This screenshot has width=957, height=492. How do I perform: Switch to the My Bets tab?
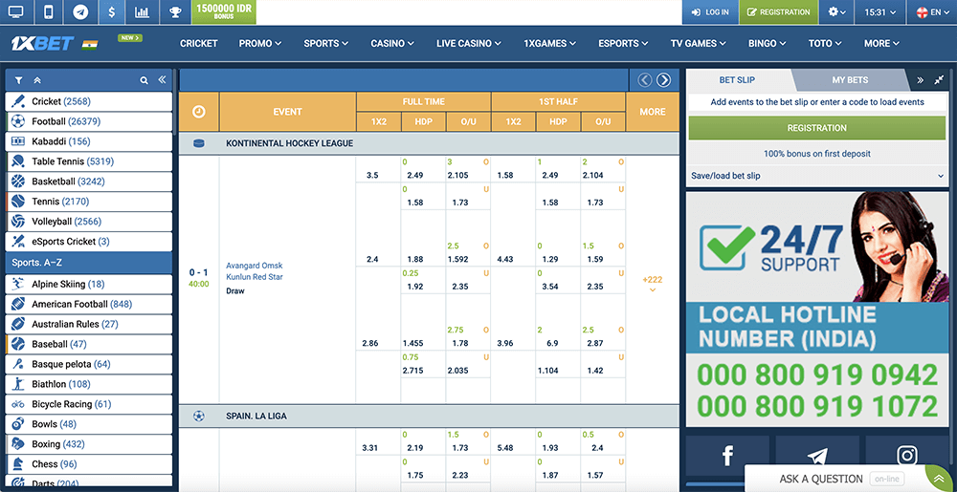pyautogui.click(x=850, y=80)
